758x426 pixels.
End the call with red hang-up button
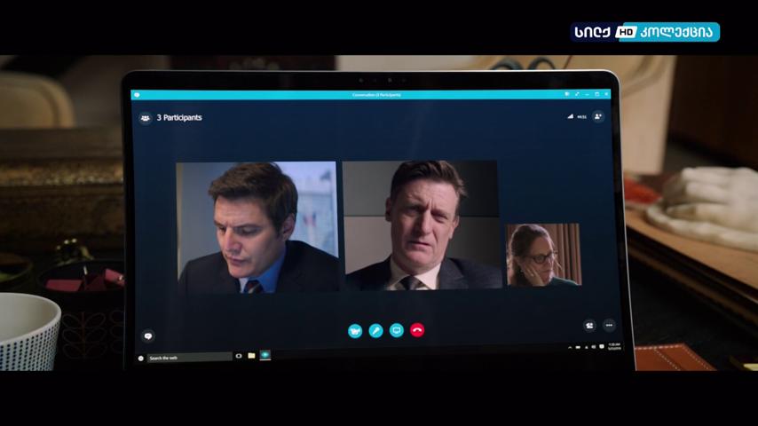point(417,330)
